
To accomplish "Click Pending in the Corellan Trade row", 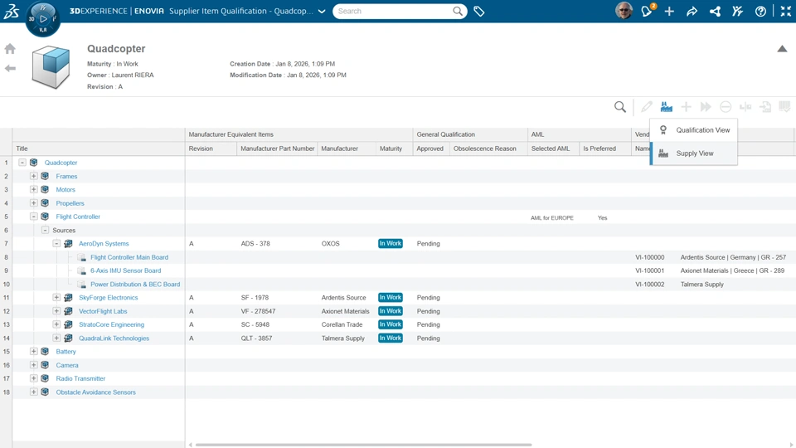I will pos(429,324).
